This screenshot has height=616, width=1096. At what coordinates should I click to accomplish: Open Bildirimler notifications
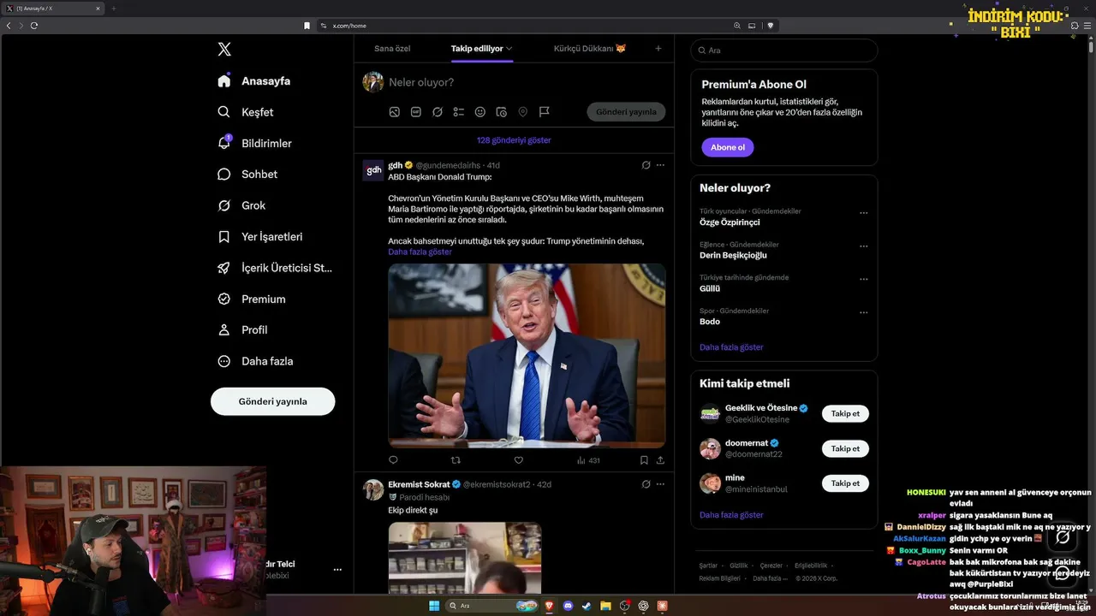[x=255, y=144]
